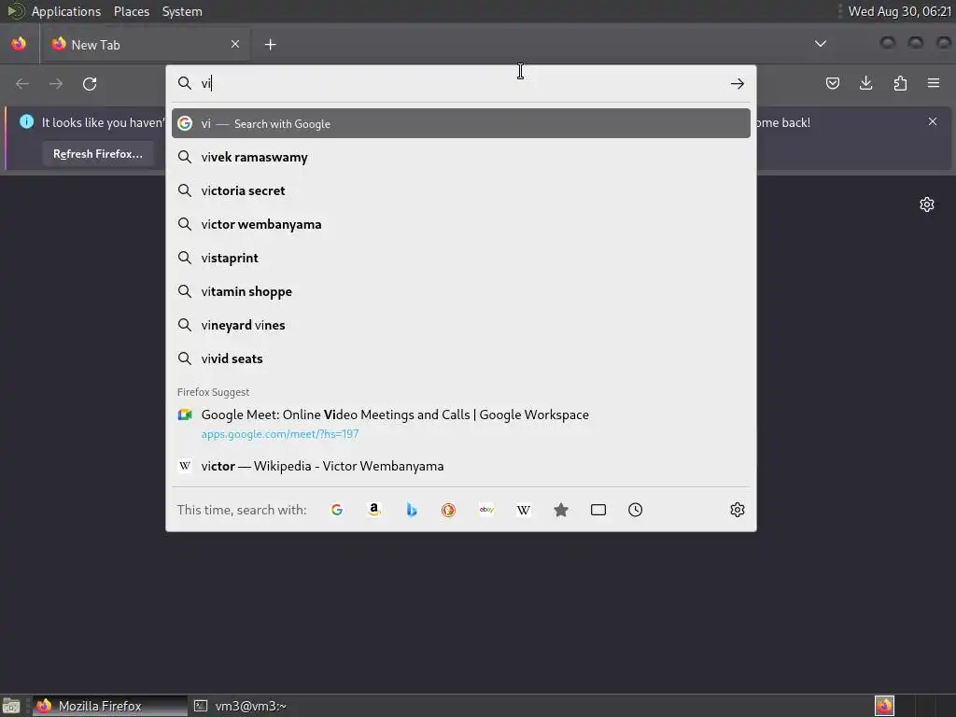The image size is (956, 717).
Task: Open the Places menu
Action: point(132,11)
